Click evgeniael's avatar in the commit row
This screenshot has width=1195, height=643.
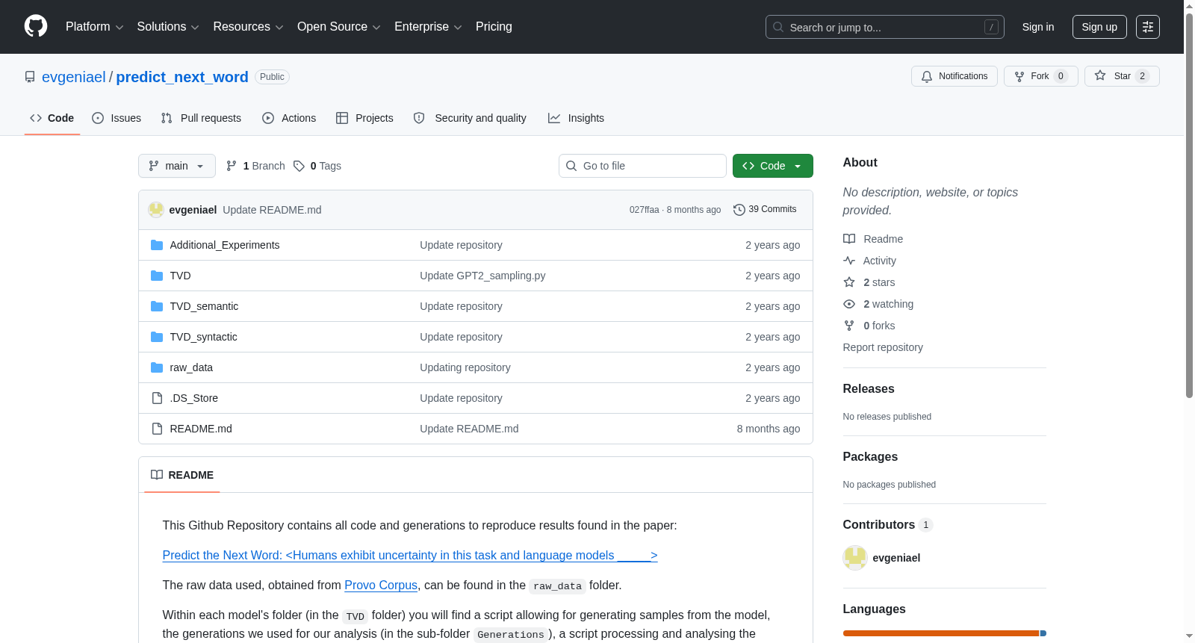[156, 210]
